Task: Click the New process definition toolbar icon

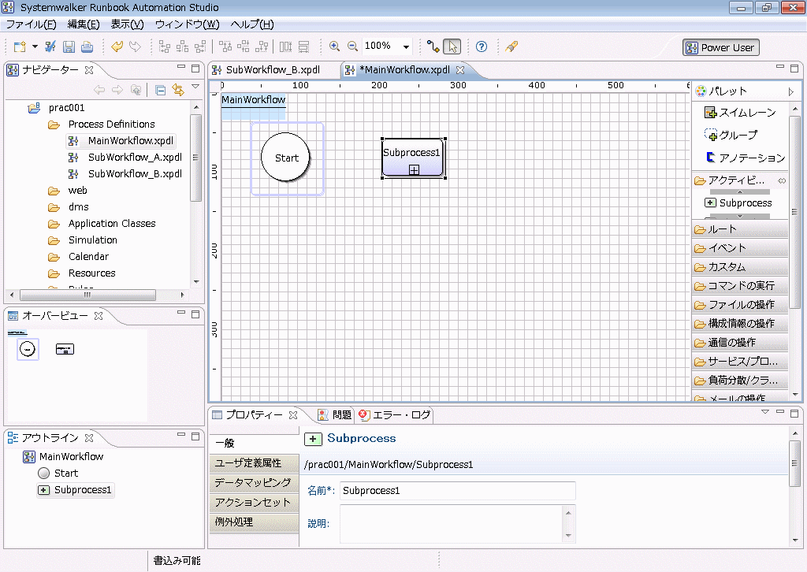Action: point(20,46)
